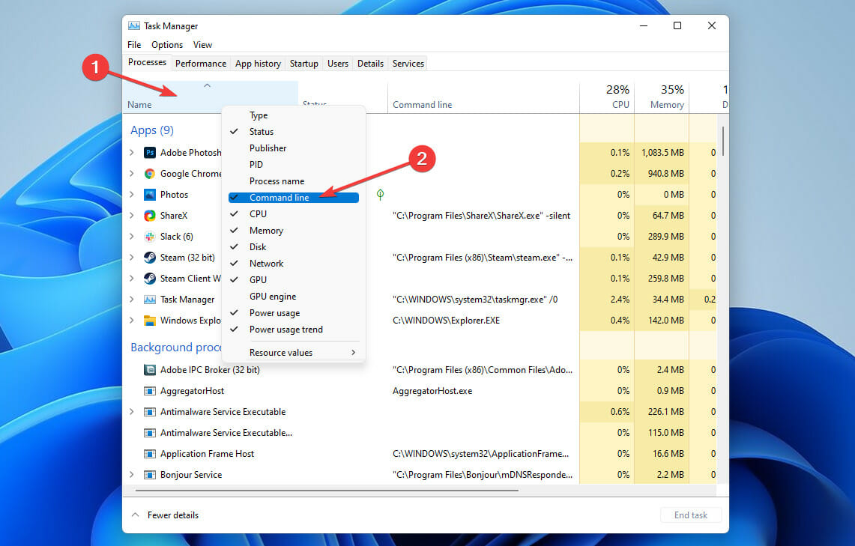855x546 pixels.
Task: Expand the Photos process group
Action: [x=132, y=195]
